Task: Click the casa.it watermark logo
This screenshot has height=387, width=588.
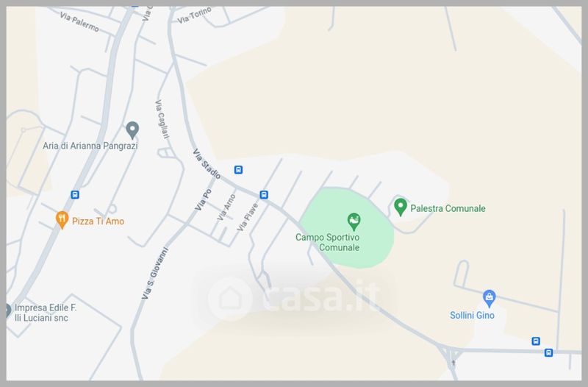Action: click(x=295, y=299)
